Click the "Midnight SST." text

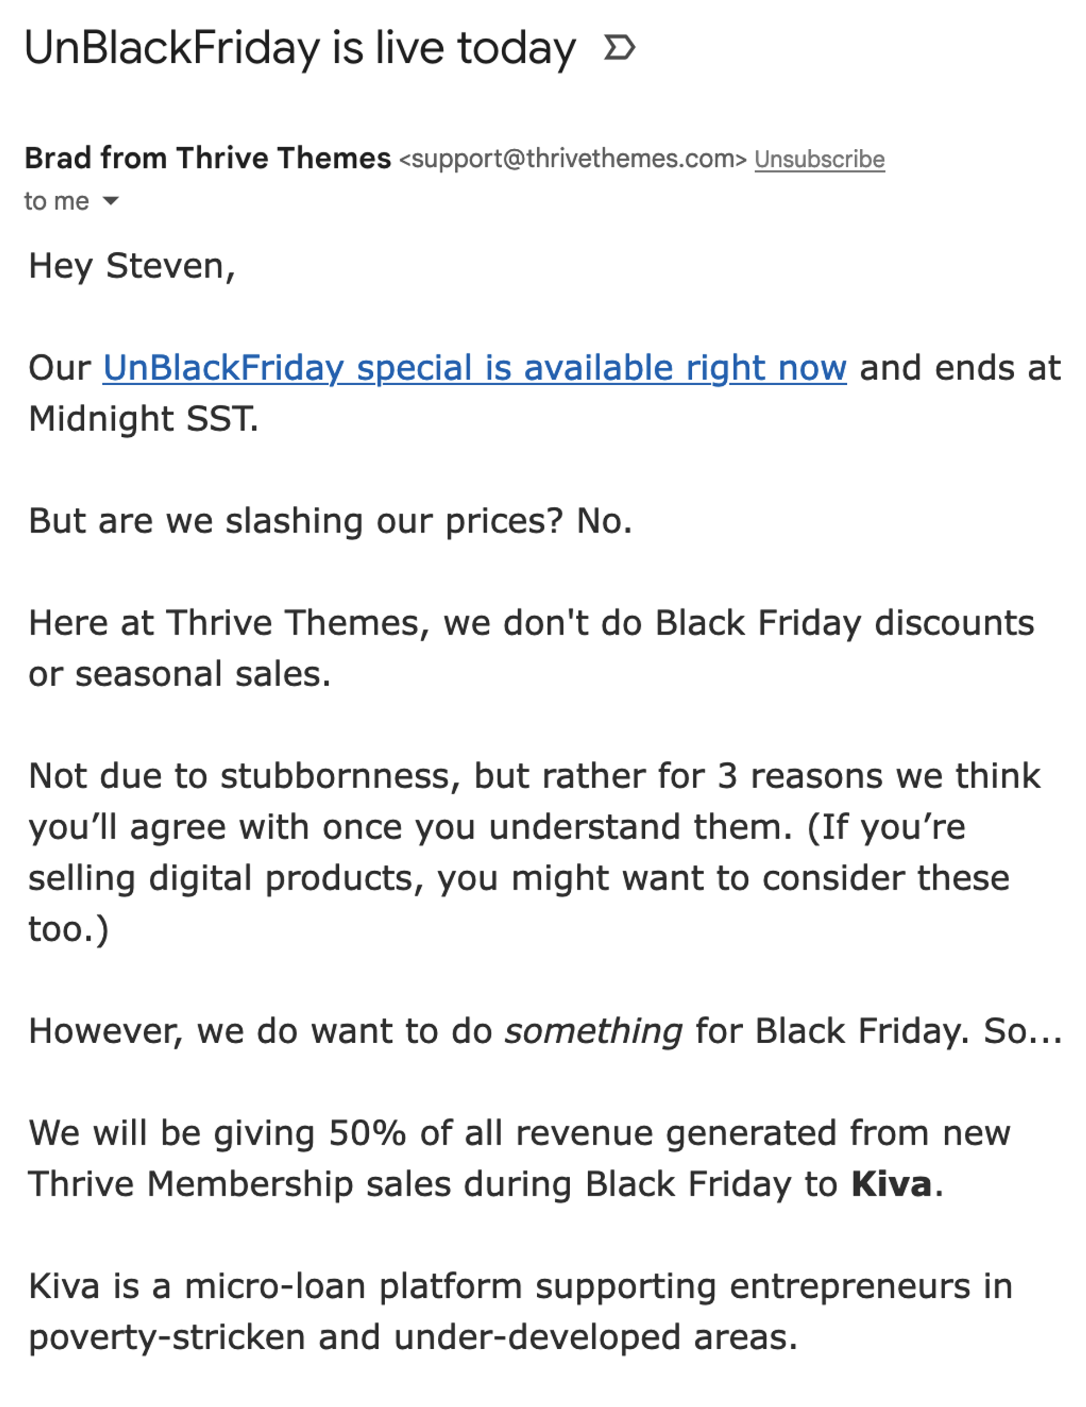tap(143, 419)
